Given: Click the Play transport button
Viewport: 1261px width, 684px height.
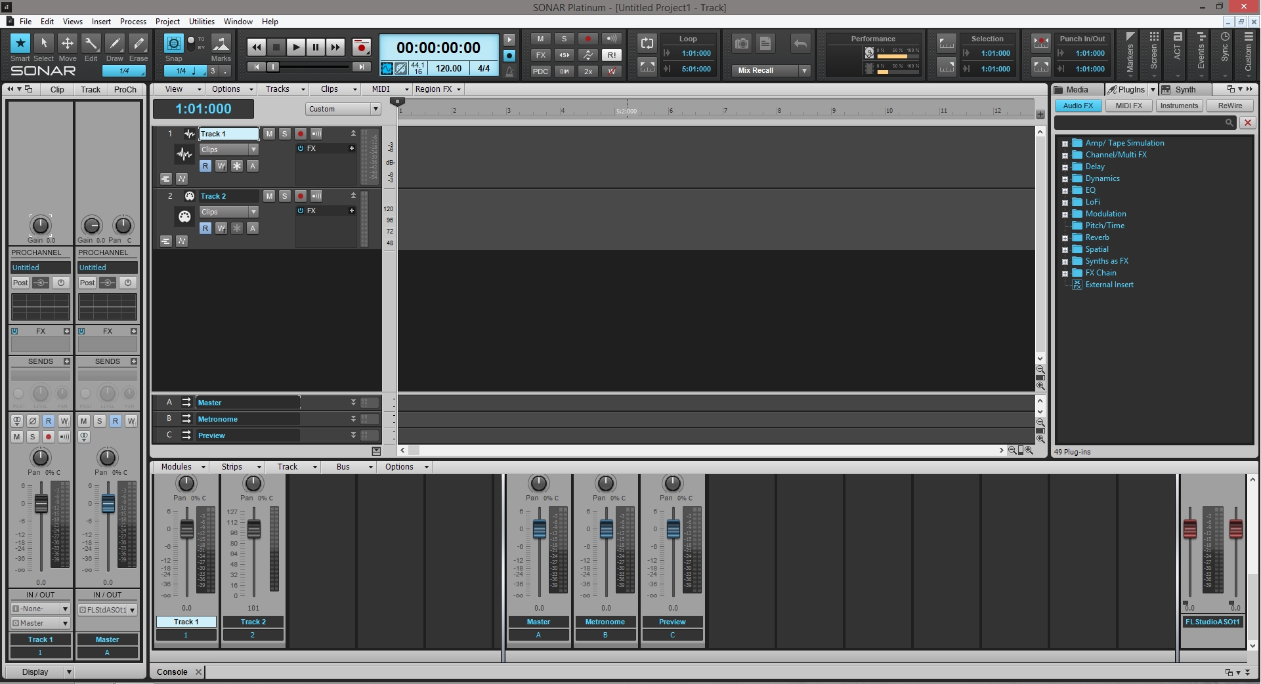Looking at the screenshot, I should tap(296, 47).
